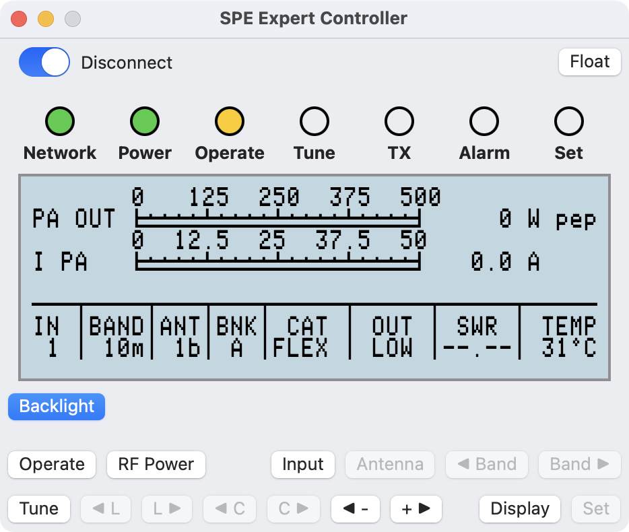
Task: Click the Tune status indicator circle
Action: pyautogui.click(x=314, y=121)
